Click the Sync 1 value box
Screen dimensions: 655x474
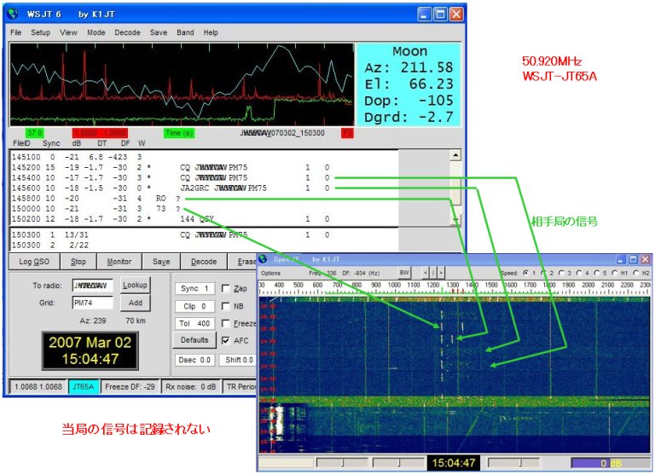[194, 288]
